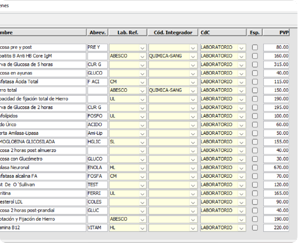Open the empty CdC dropdown on the 190.00 ABESCO row
The image size is (298, 243).
[241, 219]
